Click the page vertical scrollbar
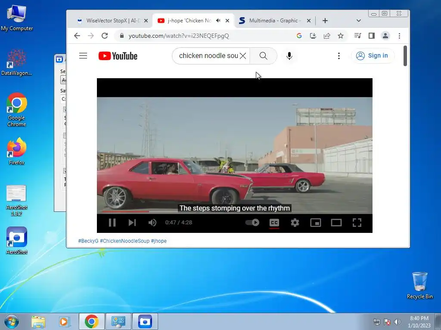This screenshot has width=441, height=330. pyautogui.click(x=405, y=56)
